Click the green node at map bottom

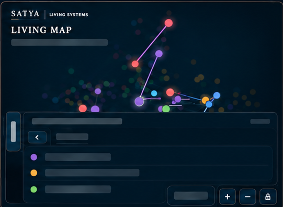click(166, 109)
